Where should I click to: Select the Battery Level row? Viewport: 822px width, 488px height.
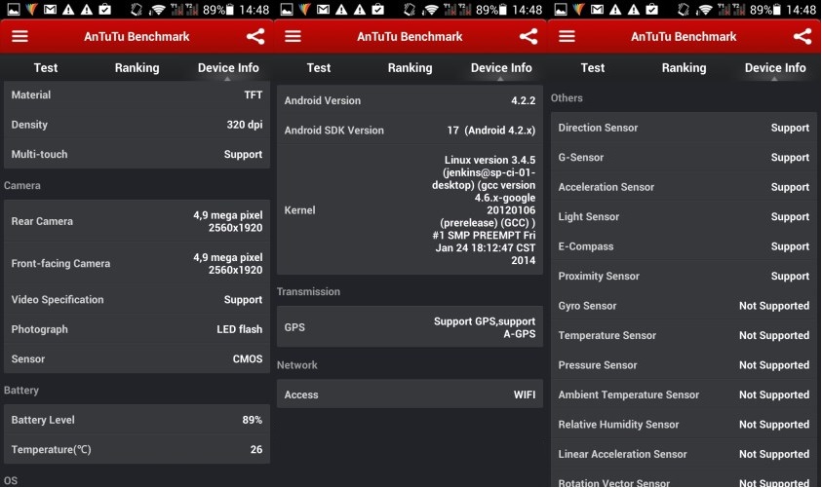137,420
